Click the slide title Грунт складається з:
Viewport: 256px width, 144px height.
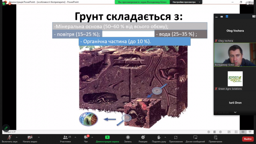(129, 16)
